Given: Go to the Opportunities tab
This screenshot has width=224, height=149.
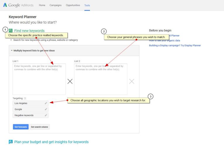Looking at the screenshot, I should pos(73,5).
